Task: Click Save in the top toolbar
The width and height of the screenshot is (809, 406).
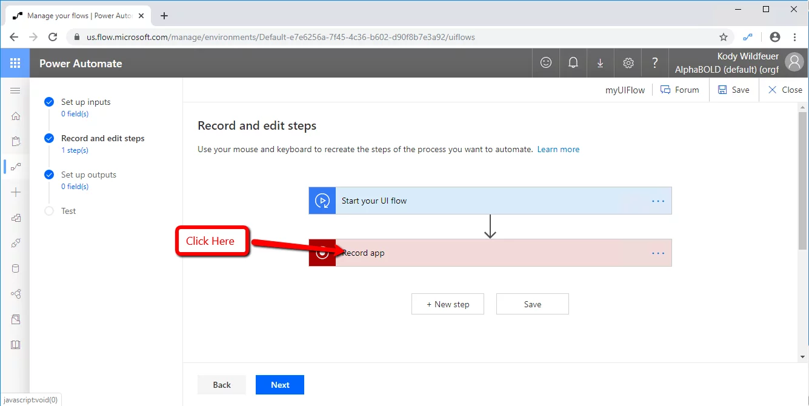Action: [x=733, y=90]
